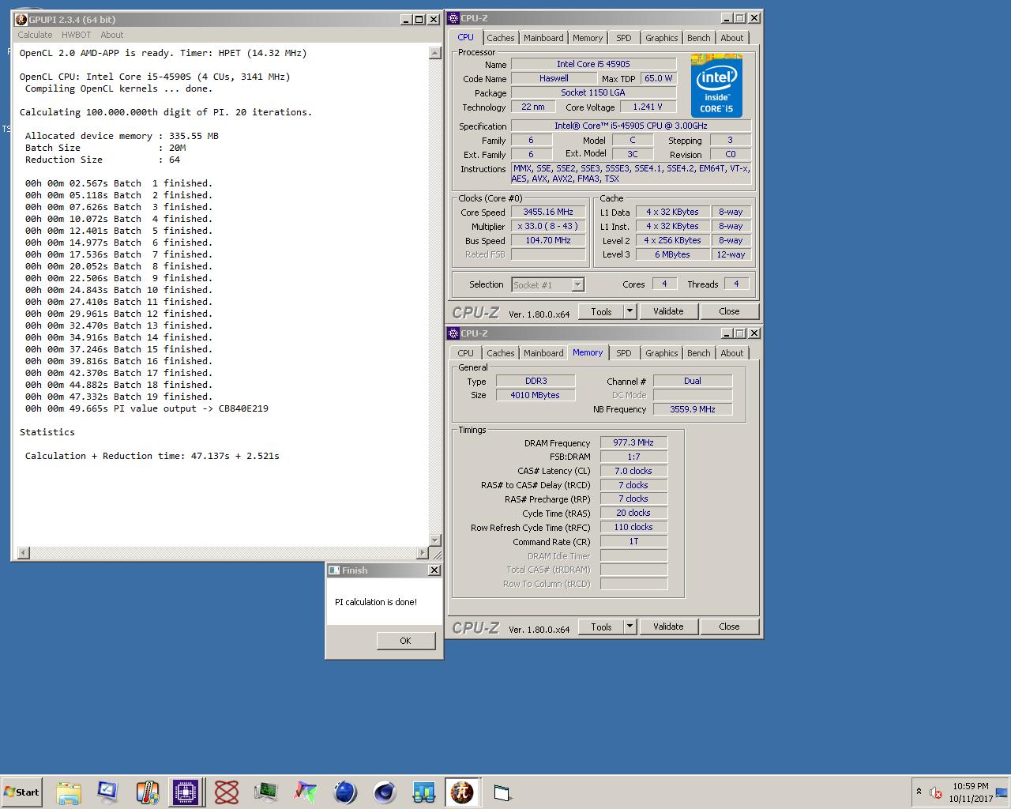Click the GPUPI horizontal scrollbar right arrow
This screenshot has width=1011, height=809.
422,552
